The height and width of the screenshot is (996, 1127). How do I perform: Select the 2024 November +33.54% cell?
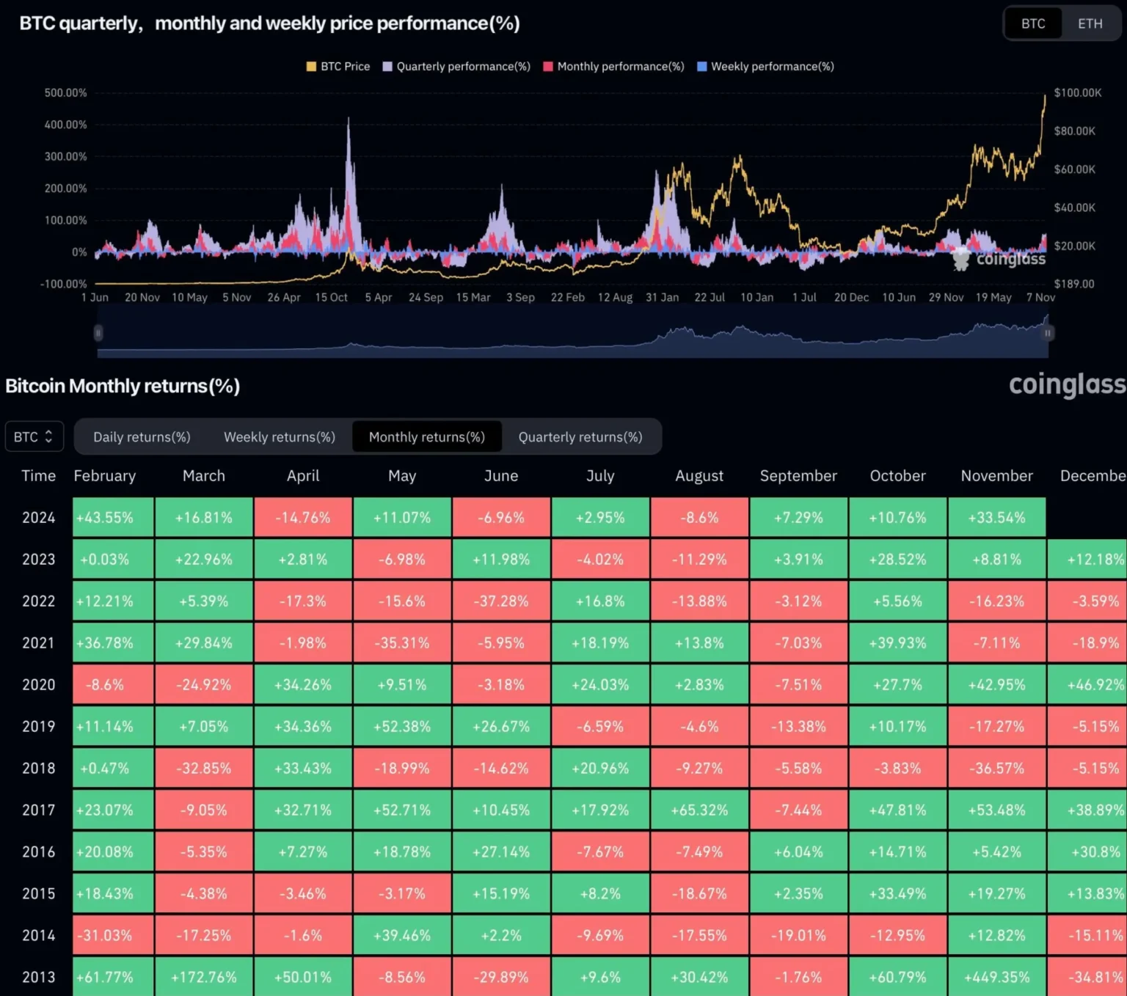click(x=996, y=518)
